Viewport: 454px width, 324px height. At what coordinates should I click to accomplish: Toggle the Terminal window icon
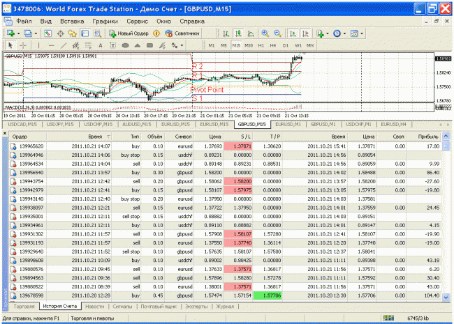point(85,33)
